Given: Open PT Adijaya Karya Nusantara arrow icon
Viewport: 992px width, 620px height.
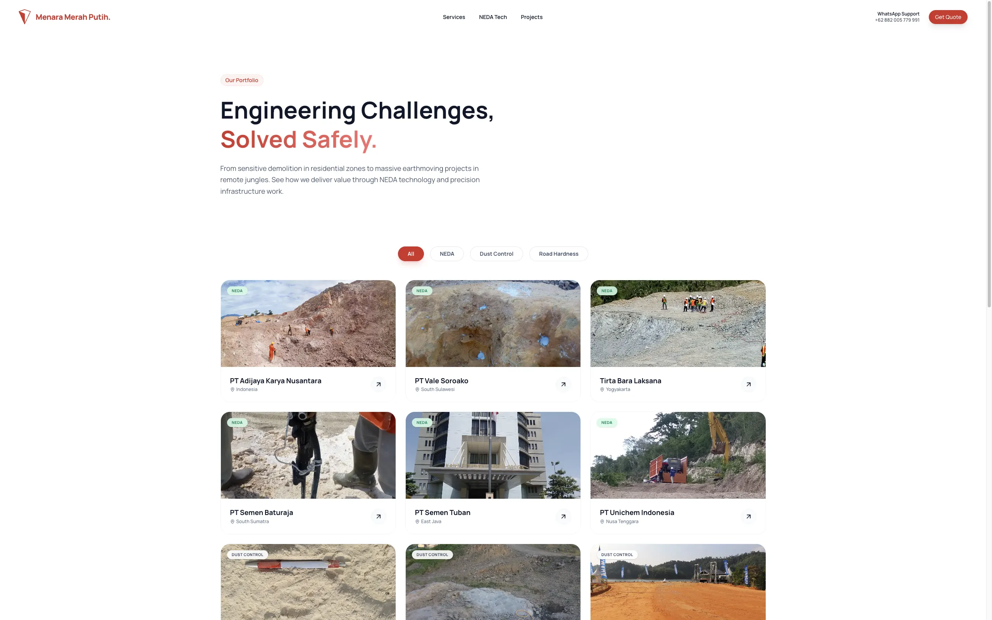Looking at the screenshot, I should coord(378,385).
